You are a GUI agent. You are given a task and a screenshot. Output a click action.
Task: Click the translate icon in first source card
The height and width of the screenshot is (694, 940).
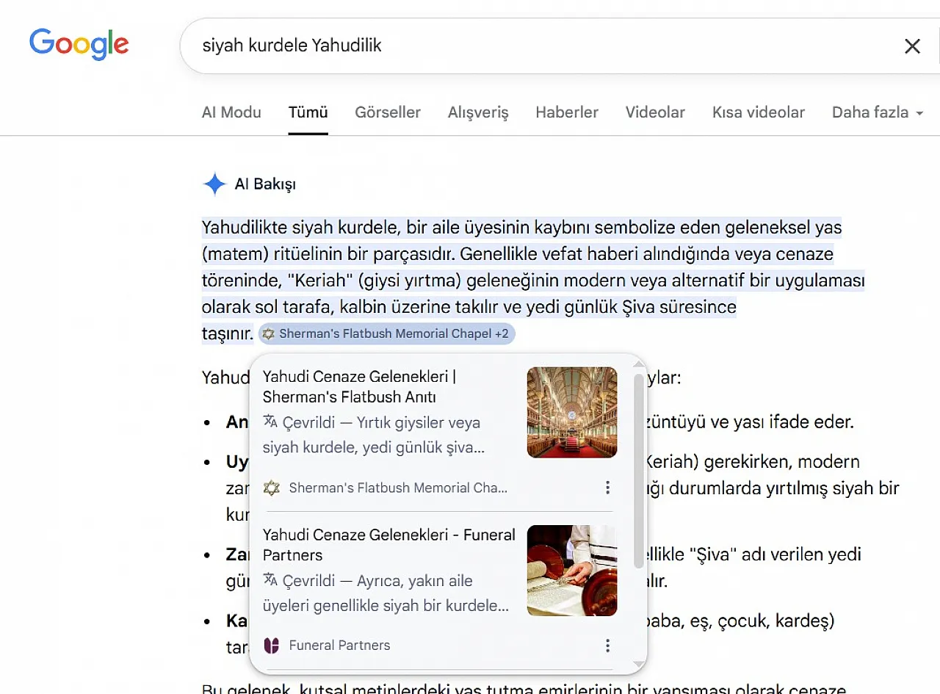270,422
